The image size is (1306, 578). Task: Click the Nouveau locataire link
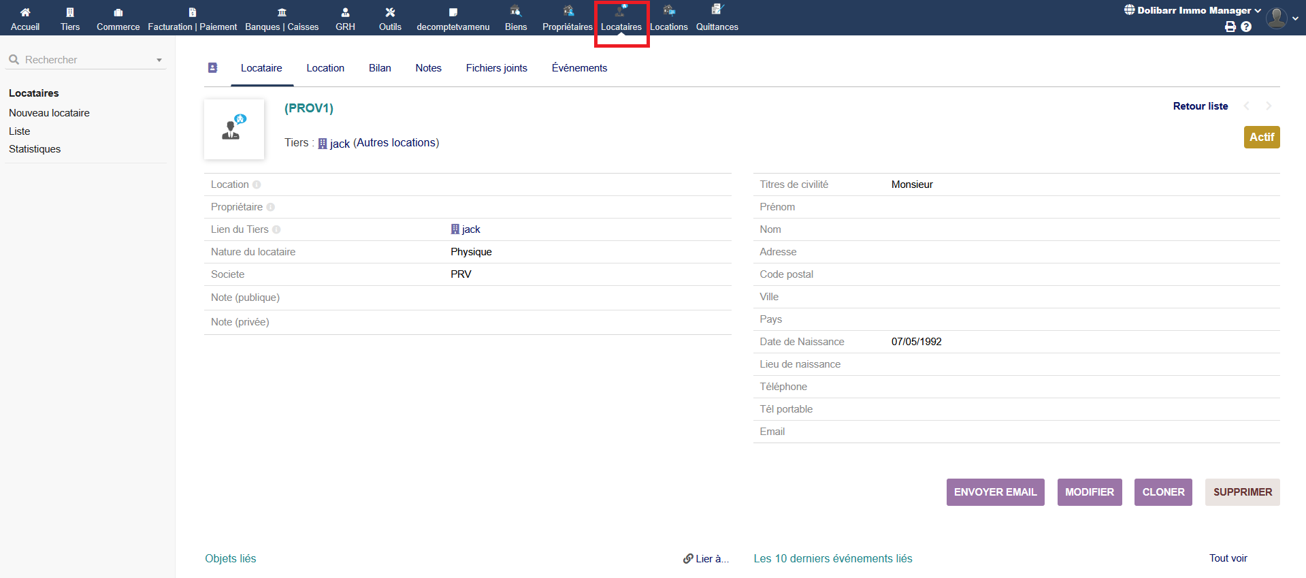pyautogui.click(x=49, y=113)
